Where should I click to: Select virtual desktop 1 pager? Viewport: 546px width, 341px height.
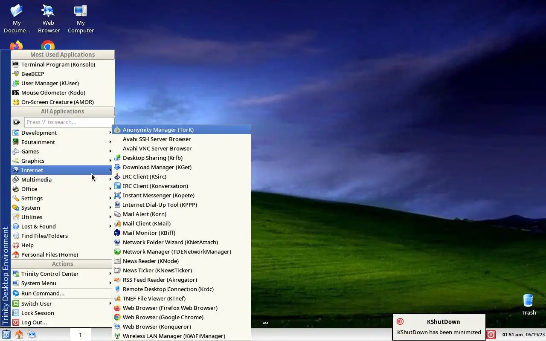tap(80, 335)
